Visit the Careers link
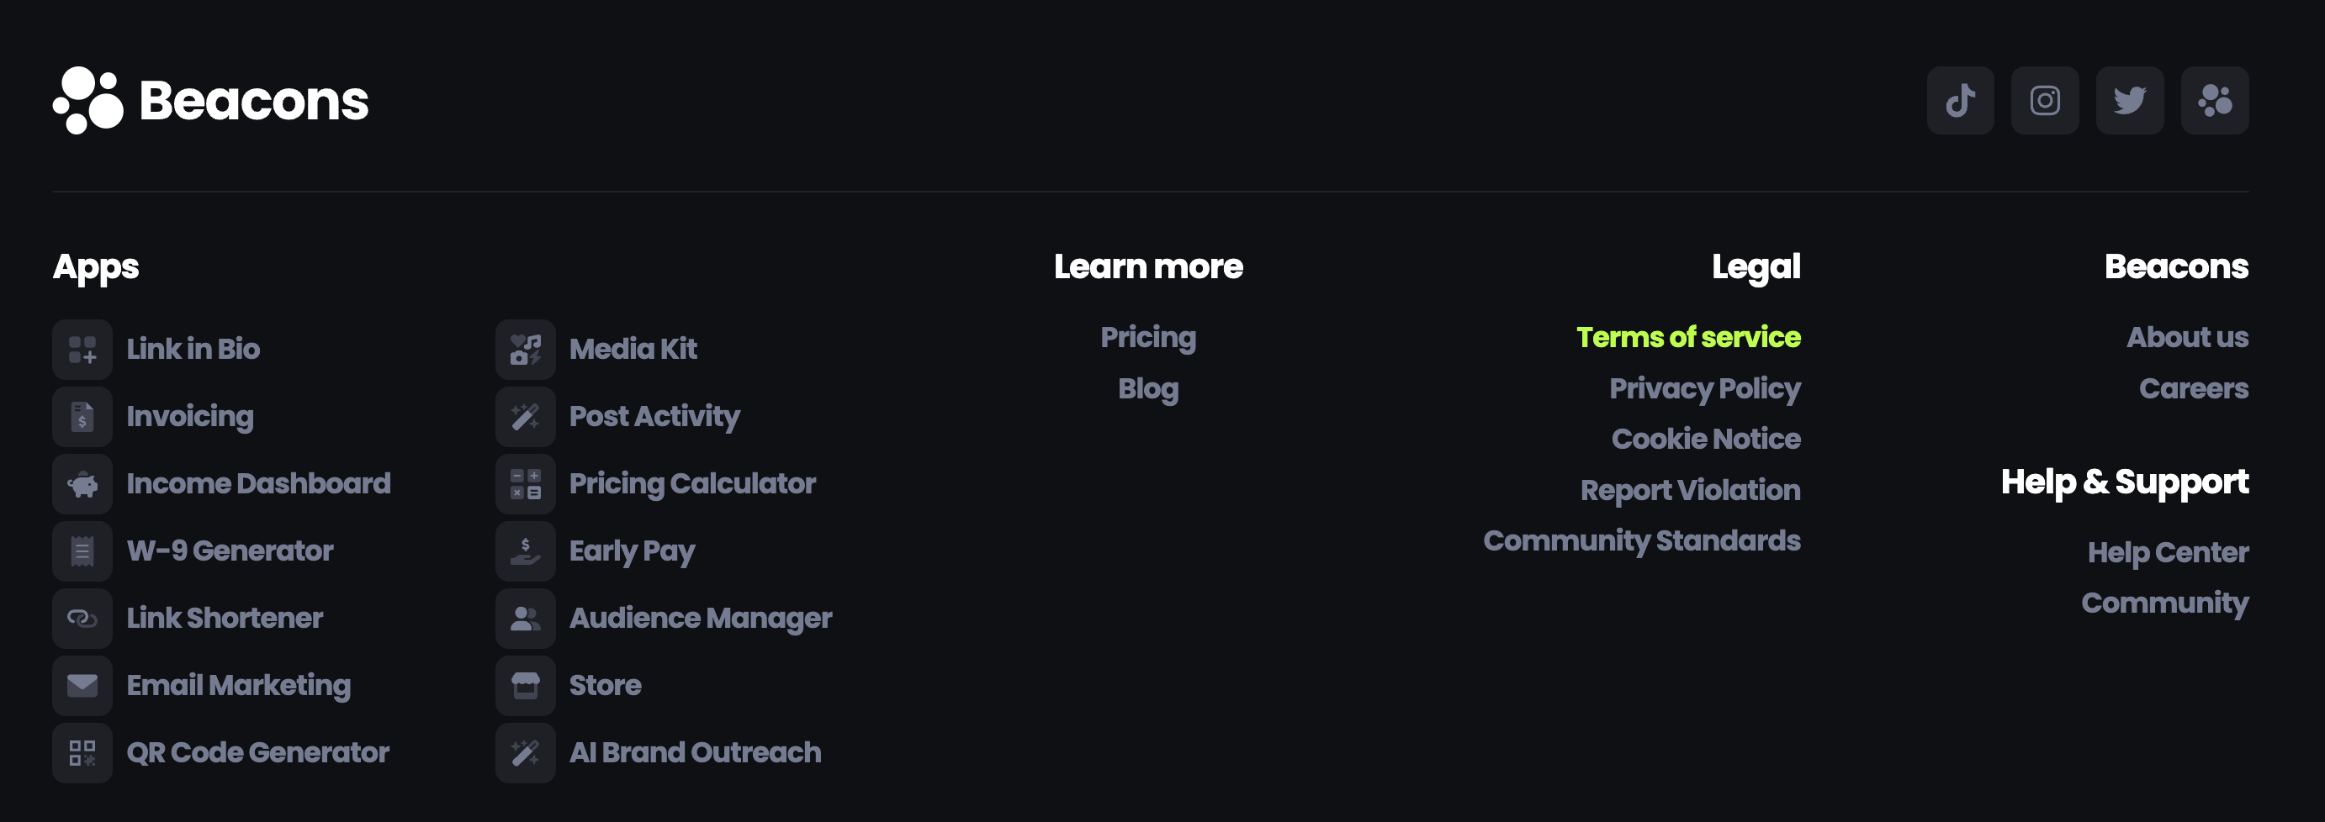This screenshot has height=822, width=2325. click(2194, 389)
